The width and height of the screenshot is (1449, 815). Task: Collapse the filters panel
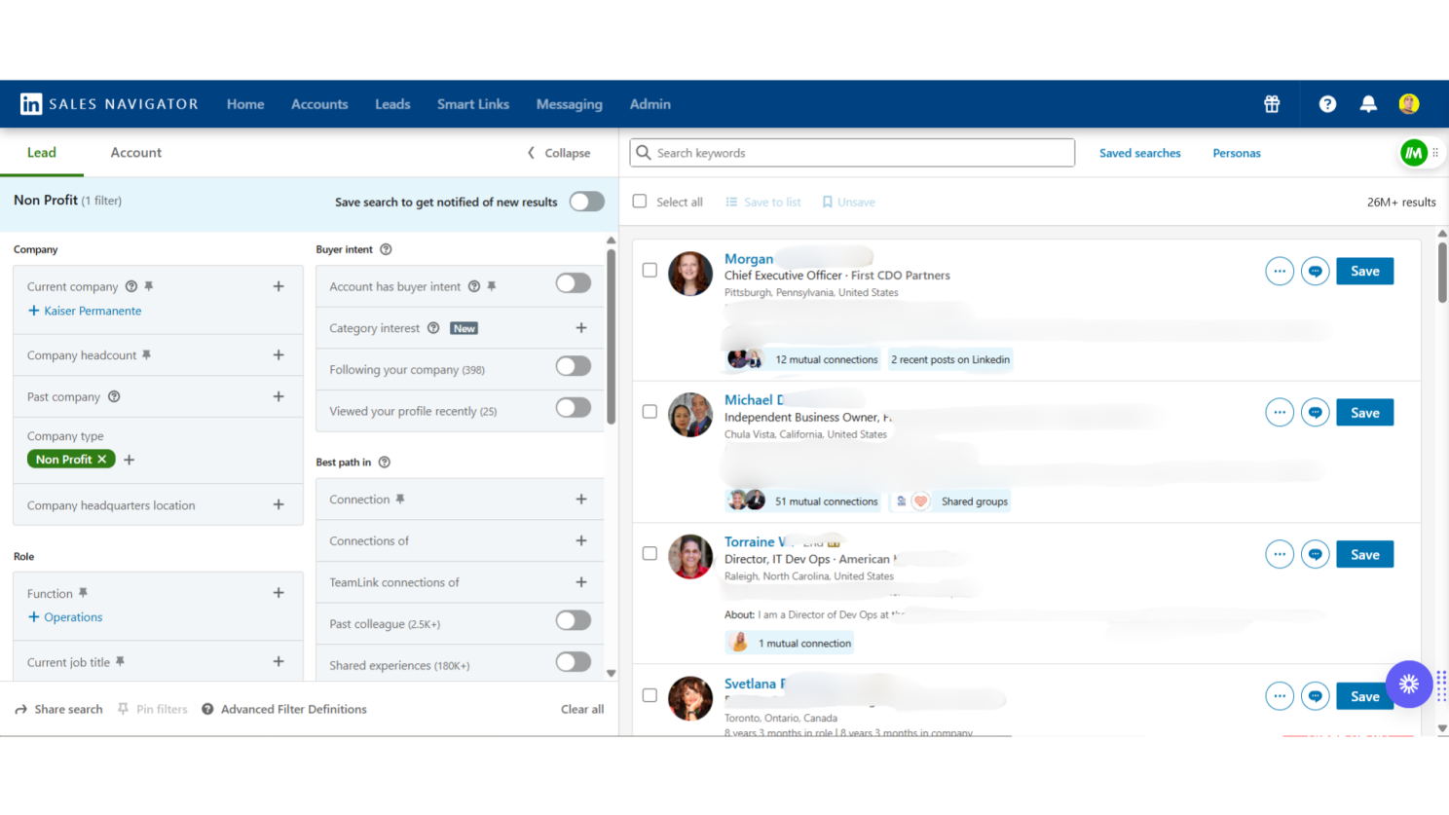click(559, 153)
